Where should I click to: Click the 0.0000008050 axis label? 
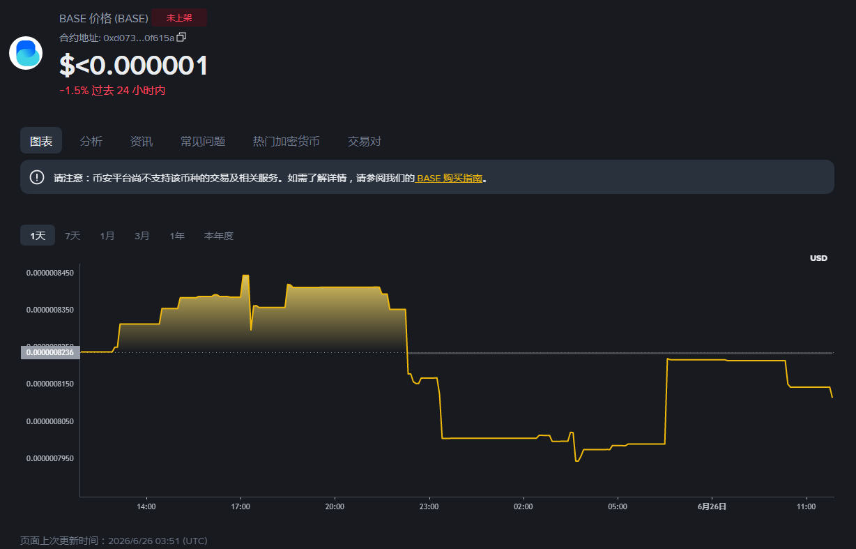pos(50,421)
